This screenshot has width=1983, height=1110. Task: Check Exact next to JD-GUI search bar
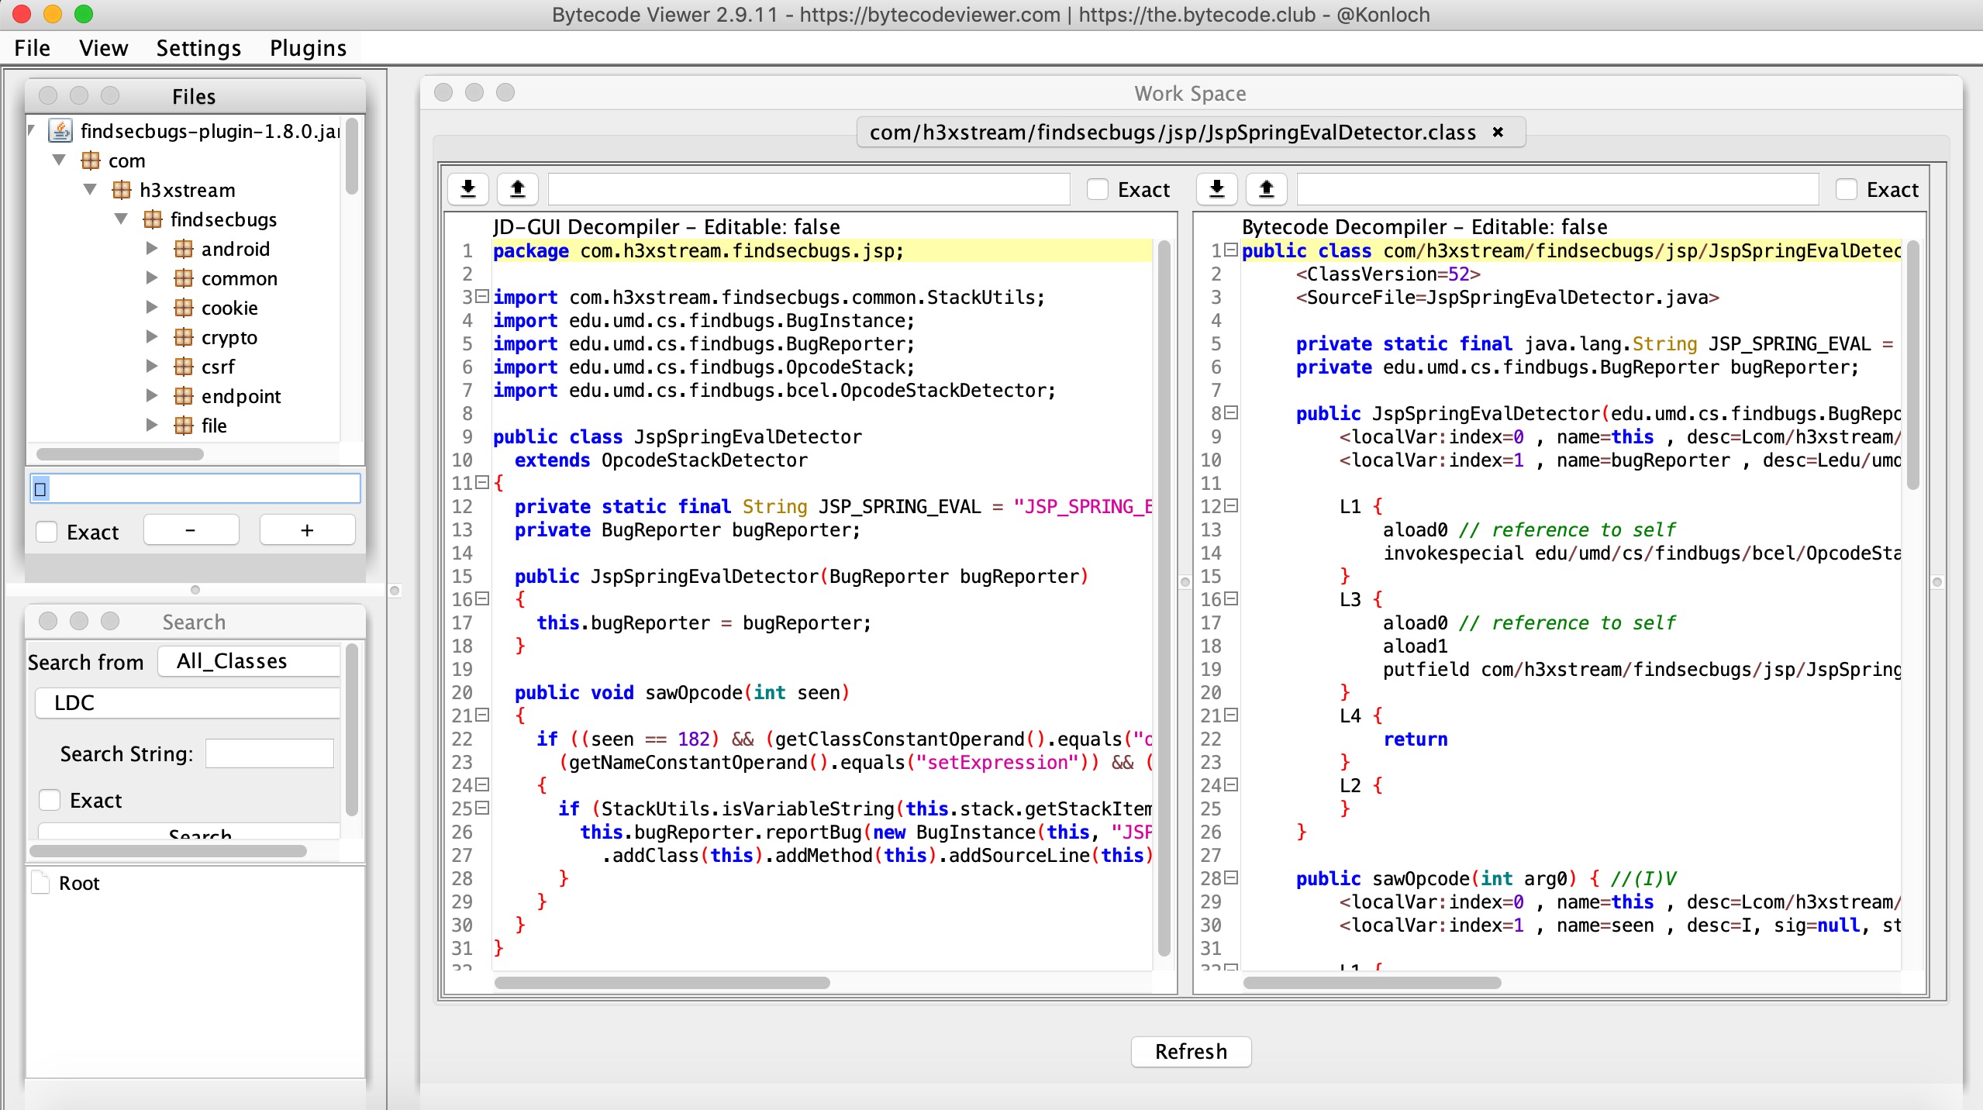(x=1097, y=188)
